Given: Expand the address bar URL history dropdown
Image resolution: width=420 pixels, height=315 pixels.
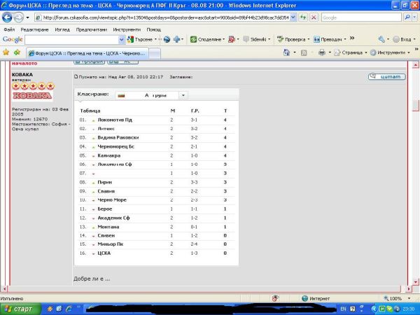Looking at the screenshot, I should pyautogui.click(x=293, y=17).
